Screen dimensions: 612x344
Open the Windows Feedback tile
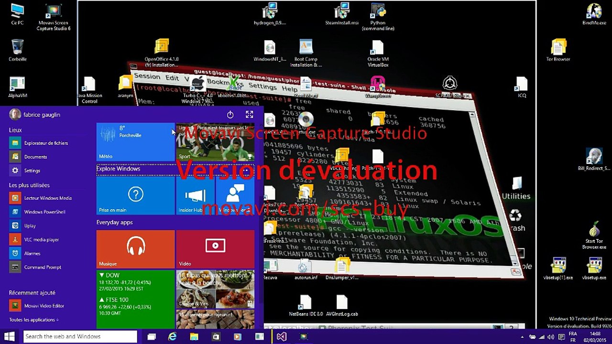[235, 195]
